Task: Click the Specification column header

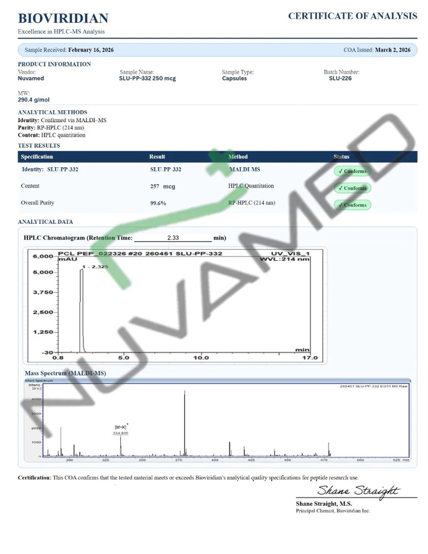Action: [x=37, y=156]
